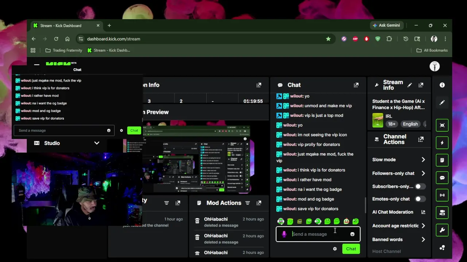
Task: Click the 01:19:55 session timer value
Action: [253, 101]
